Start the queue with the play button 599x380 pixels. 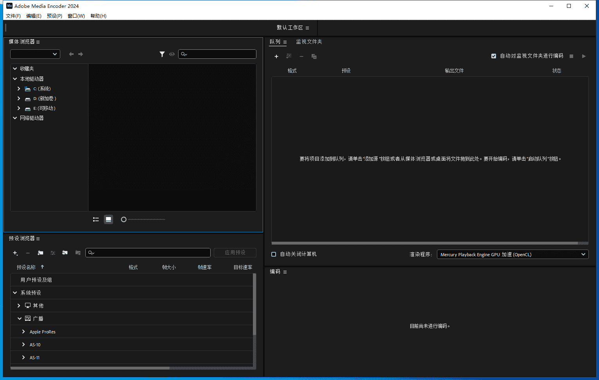click(x=584, y=56)
